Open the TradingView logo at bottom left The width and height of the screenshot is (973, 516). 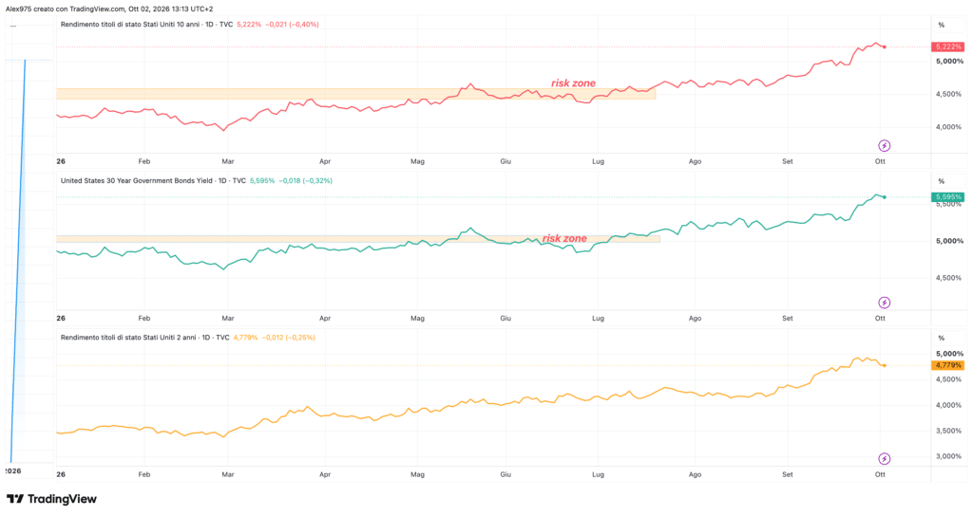click(x=51, y=499)
